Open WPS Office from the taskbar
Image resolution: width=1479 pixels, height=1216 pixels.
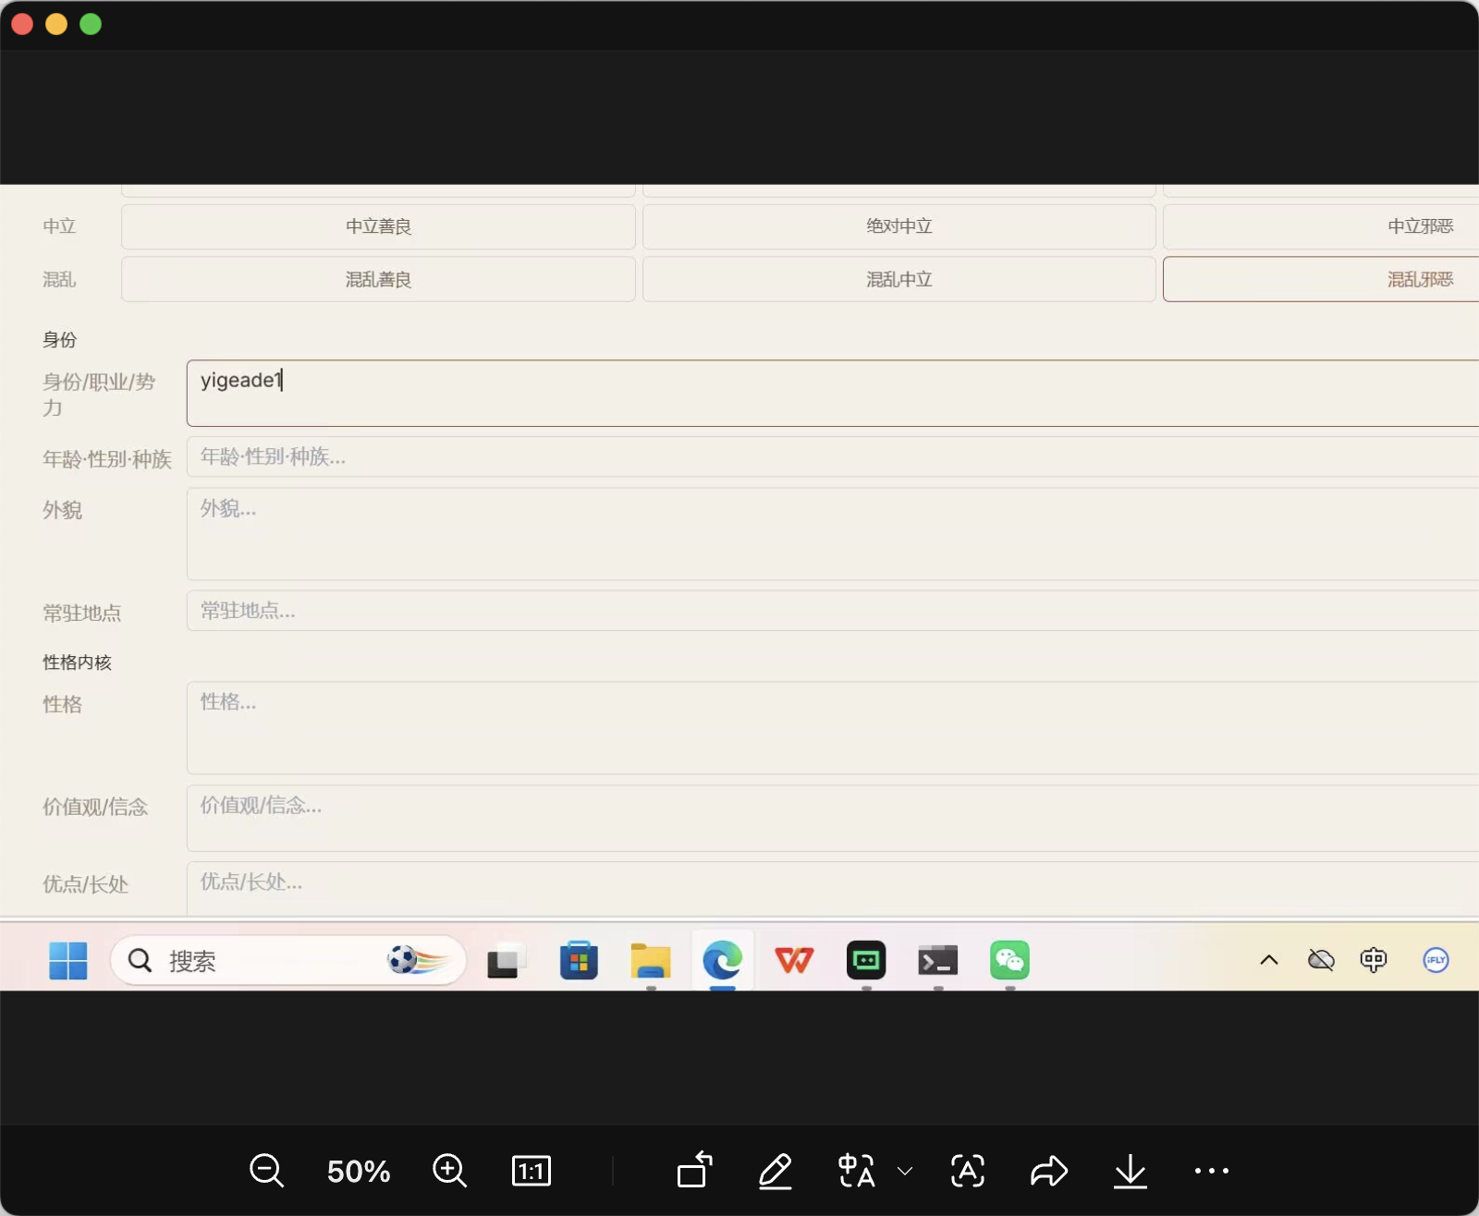coord(794,961)
